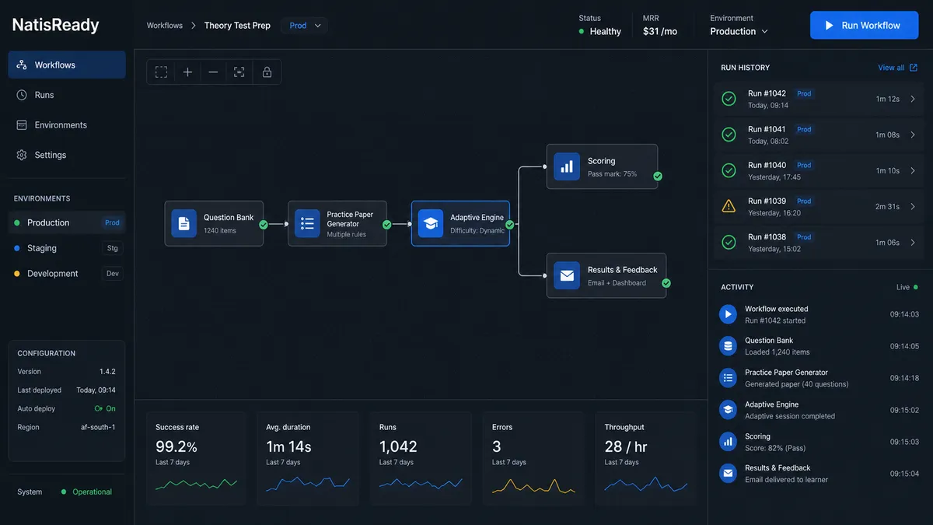Zoom in with the plus icon
The image size is (933, 525).
(x=187, y=72)
